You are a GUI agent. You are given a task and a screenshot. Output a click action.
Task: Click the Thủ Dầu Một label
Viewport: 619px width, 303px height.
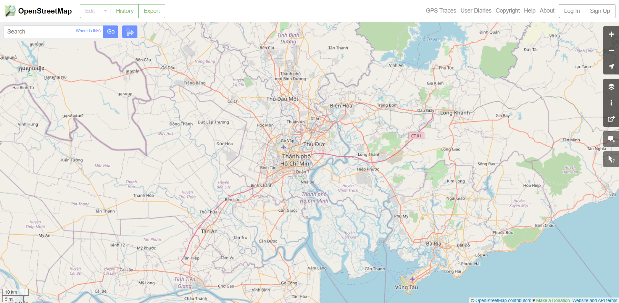282,99
